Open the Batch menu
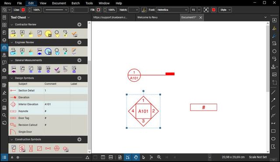The image size is (280, 162). pos(76,3)
